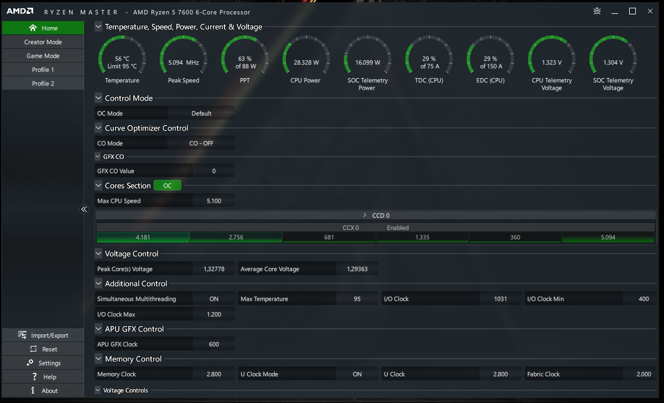664x403 pixels.
Task: Collapse sidebar with double chevron icon
Action: 84,209
